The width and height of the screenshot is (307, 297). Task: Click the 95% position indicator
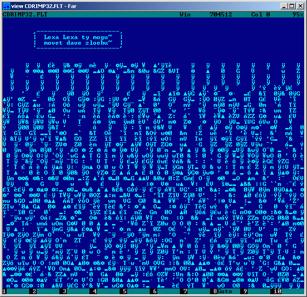tap(298, 15)
